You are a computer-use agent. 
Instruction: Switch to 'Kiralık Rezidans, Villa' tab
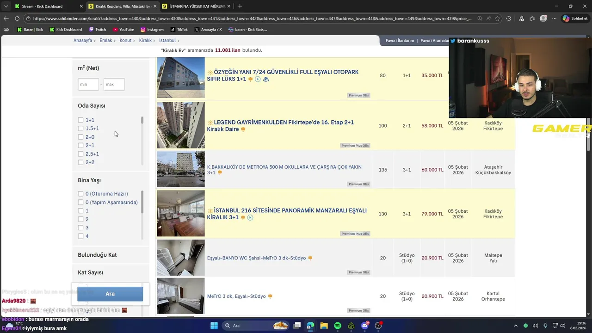(123, 6)
